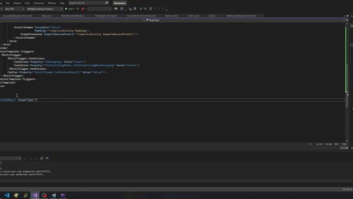This screenshot has width=353, height=199.
Task: Switch to AcceptChallengeControl.xaml tab
Action: pos(17,16)
